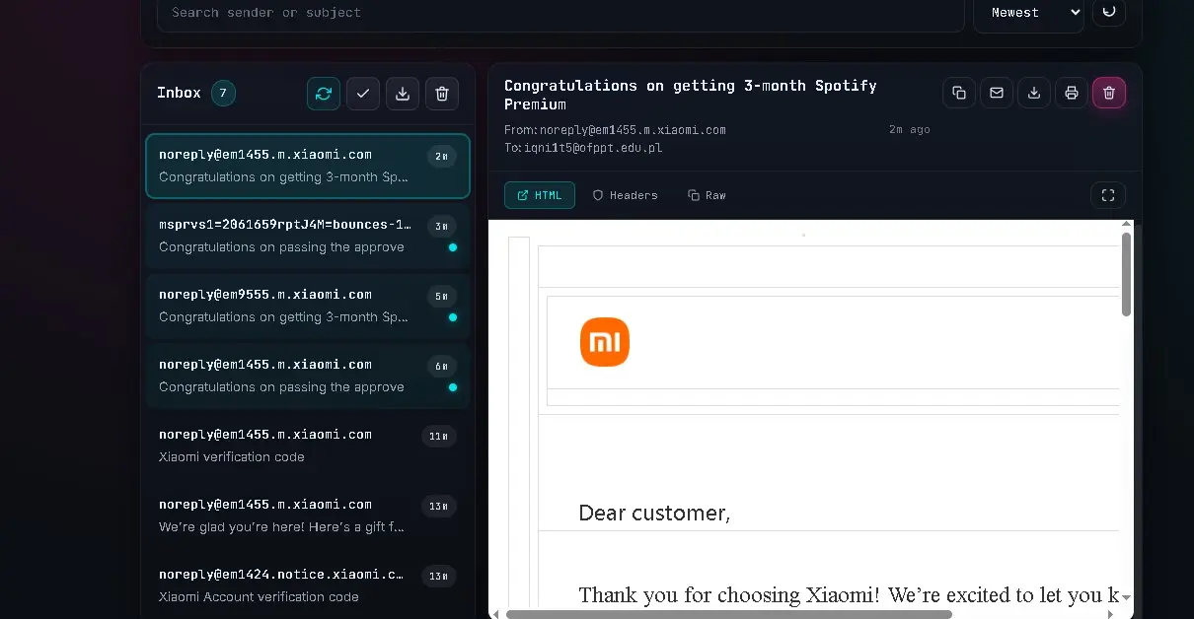
Task: Click the reload icon next to Newest
Action: 1109,12
